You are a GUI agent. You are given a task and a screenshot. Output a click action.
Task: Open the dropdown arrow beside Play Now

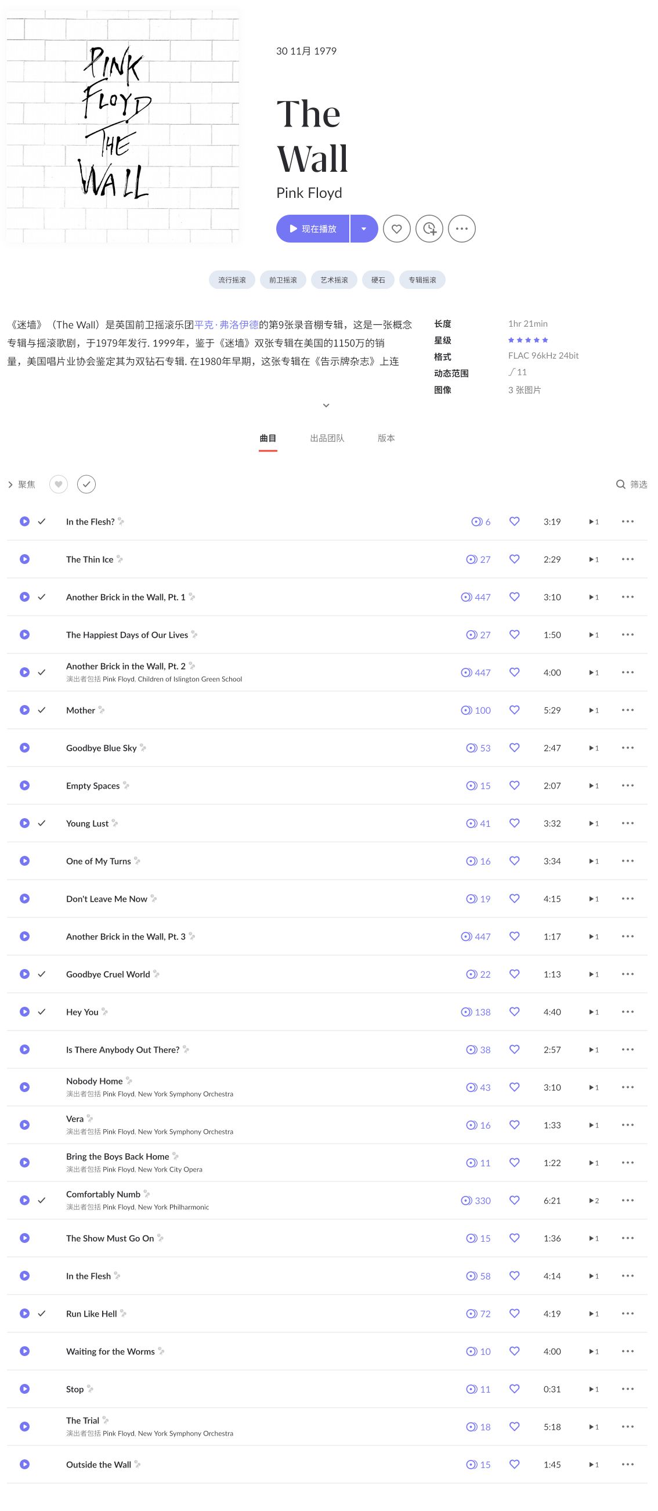[364, 229]
